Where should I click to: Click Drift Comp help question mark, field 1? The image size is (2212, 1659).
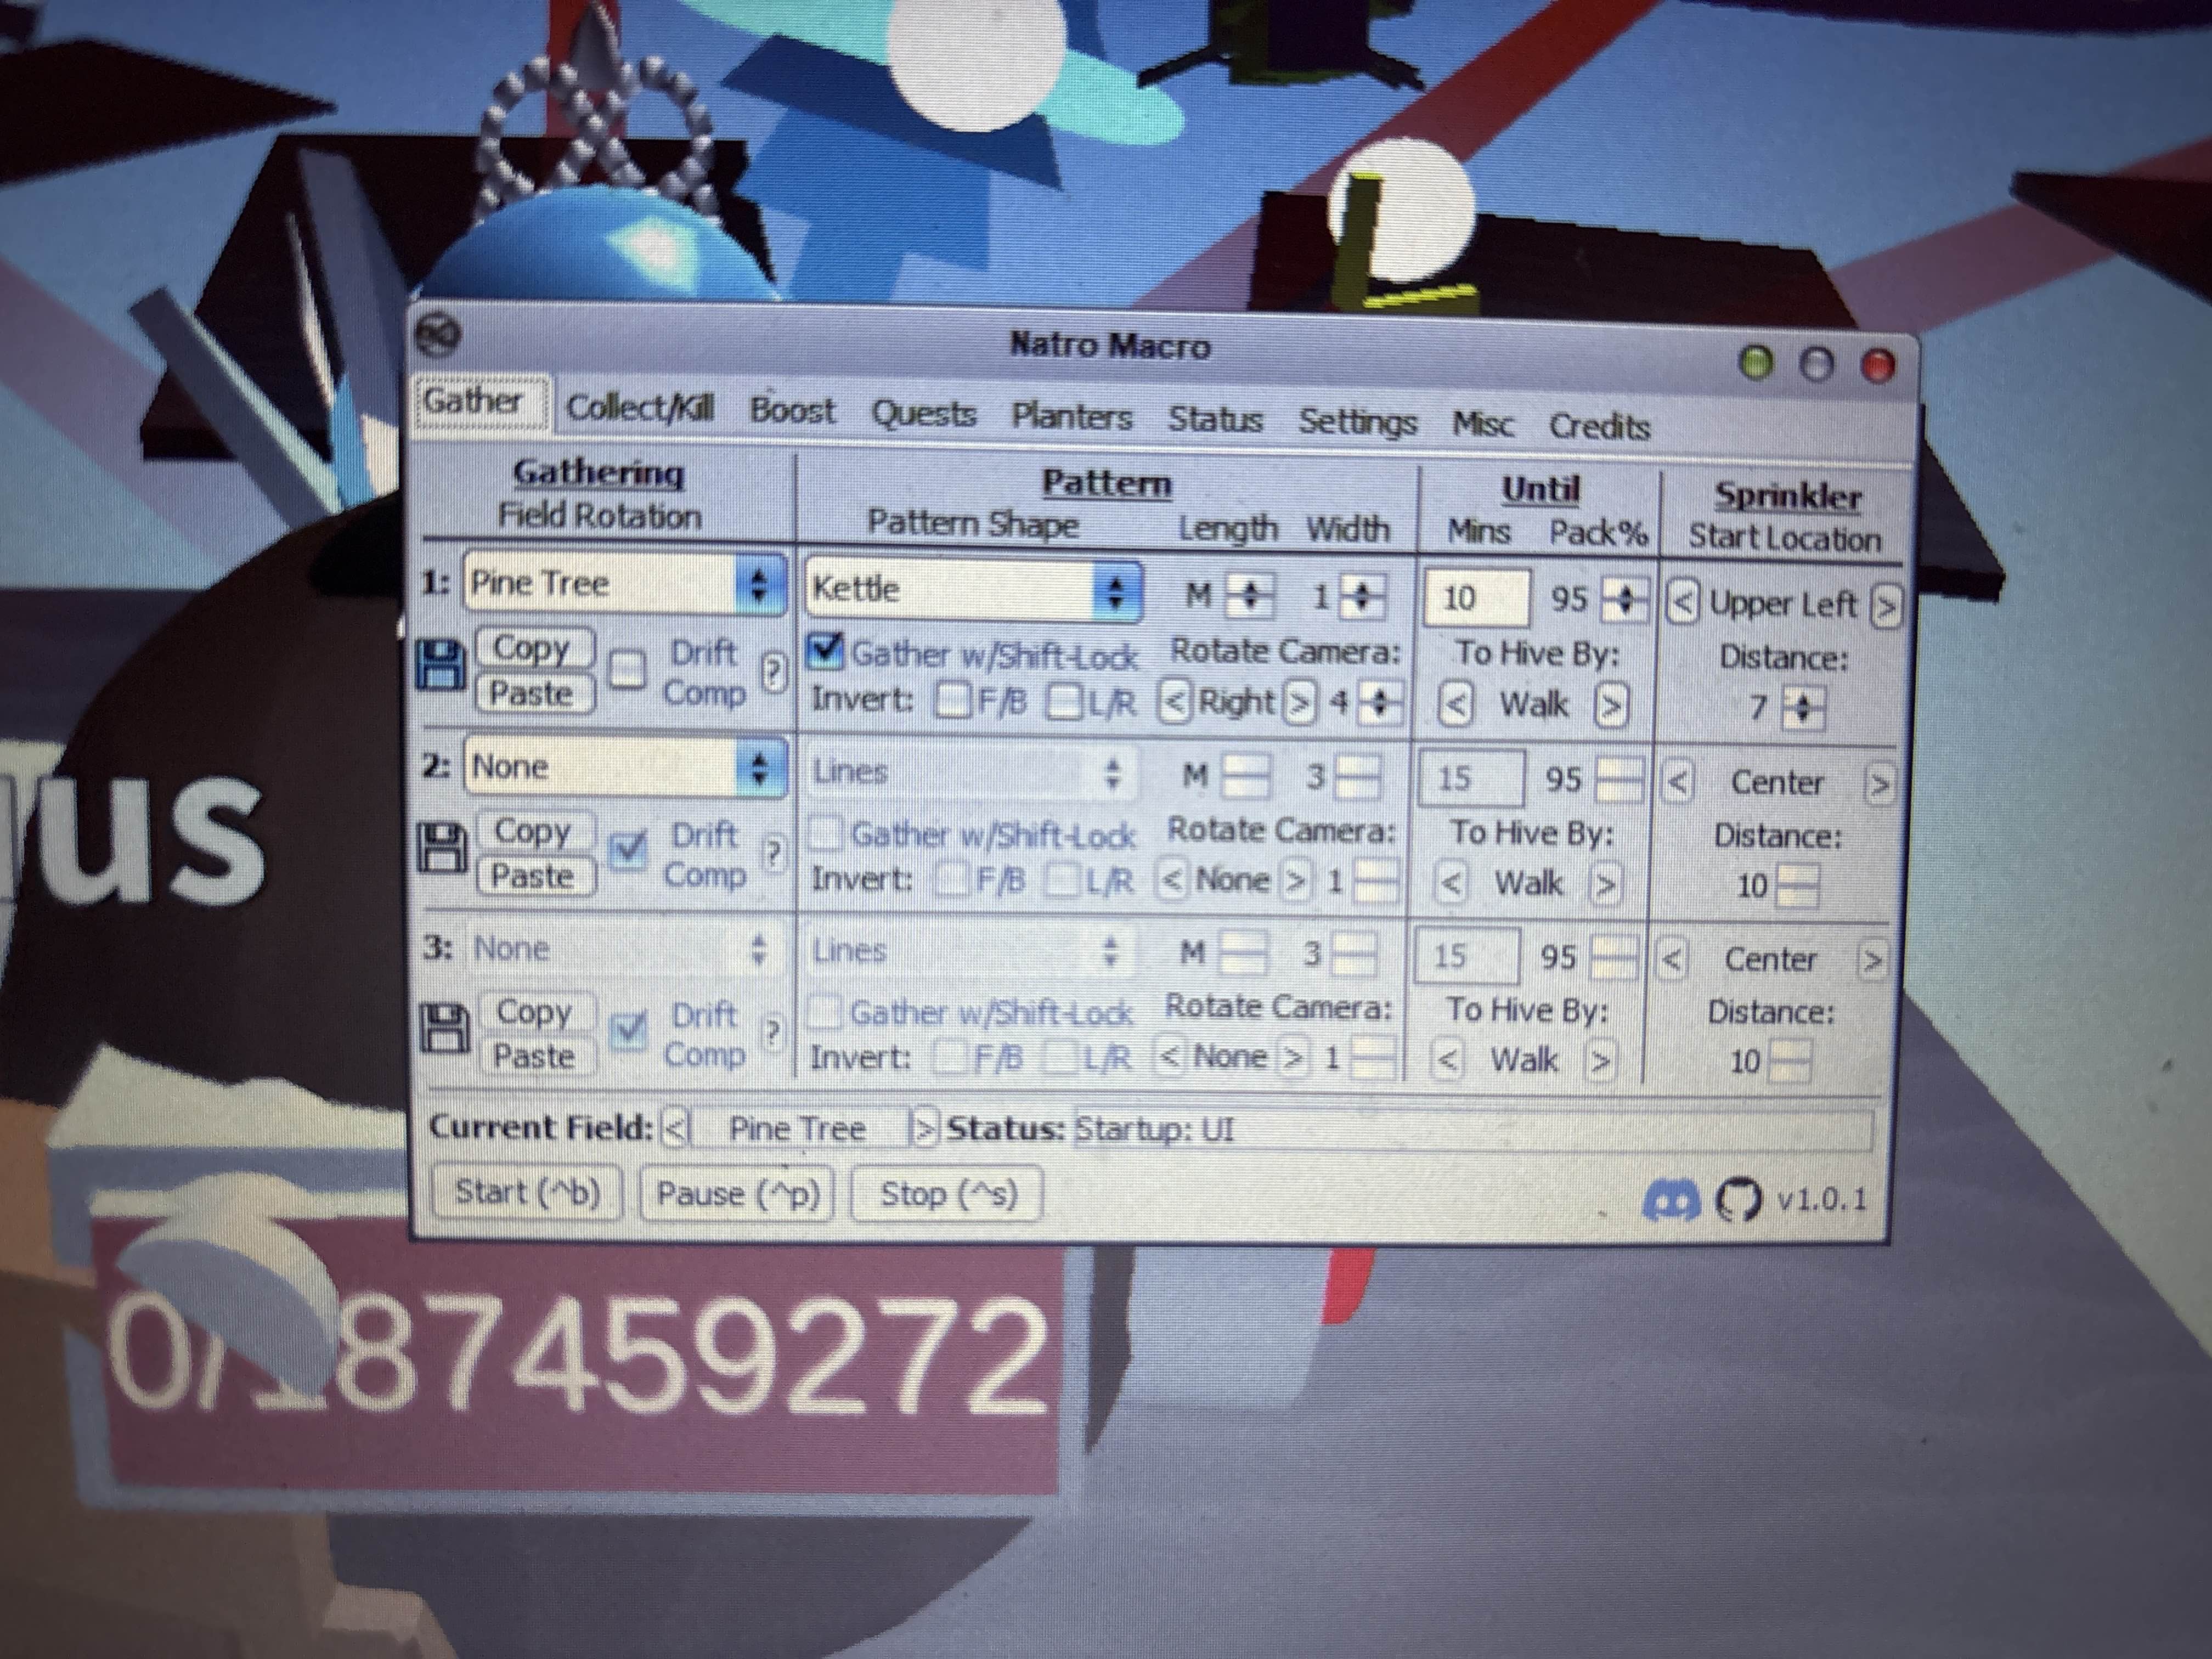(x=773, y=672)
